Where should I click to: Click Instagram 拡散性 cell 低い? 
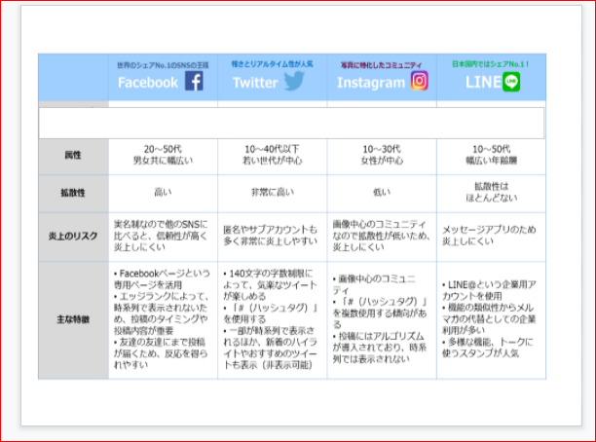(x=382, y=194)
